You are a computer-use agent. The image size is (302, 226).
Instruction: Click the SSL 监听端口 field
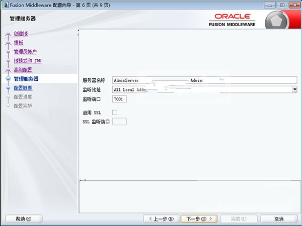119,122
